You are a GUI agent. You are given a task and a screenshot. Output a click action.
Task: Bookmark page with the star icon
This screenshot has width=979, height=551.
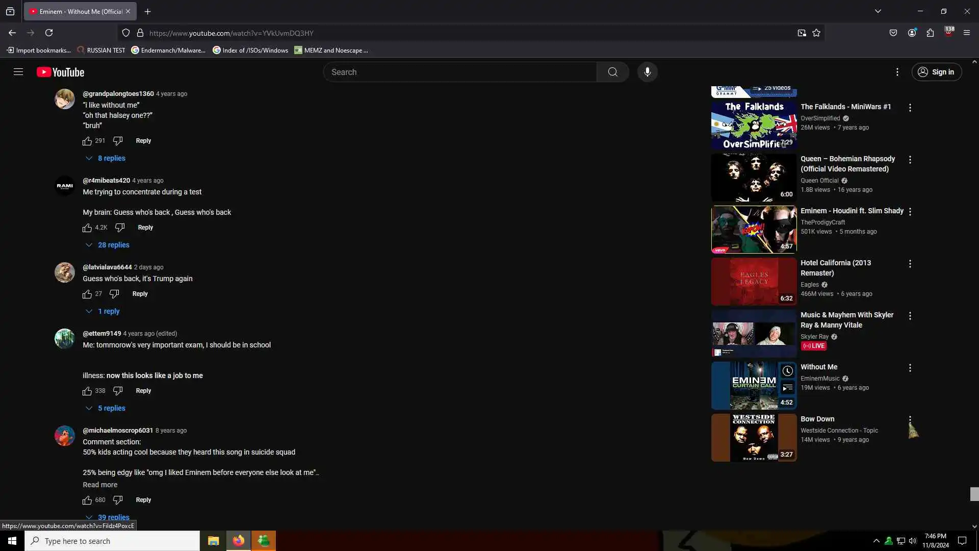(x=816, y=33)
